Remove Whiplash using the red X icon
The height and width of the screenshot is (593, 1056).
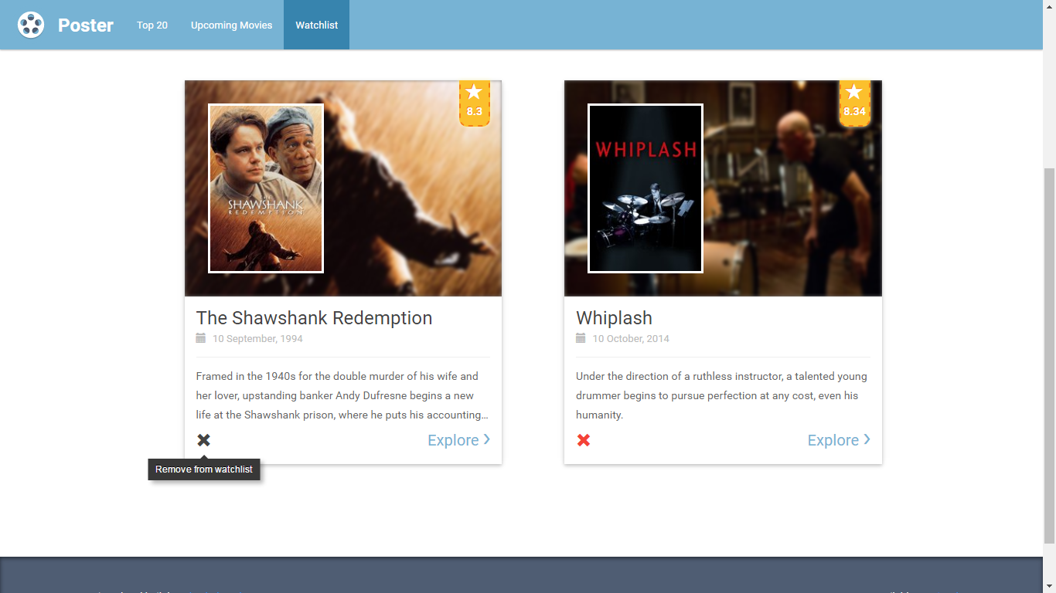[x=584, y=440]
